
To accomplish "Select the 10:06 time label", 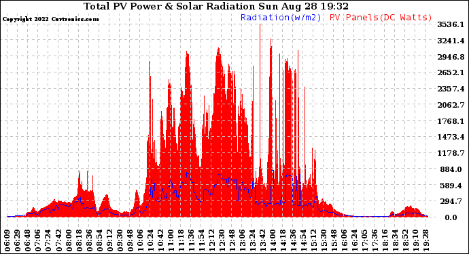I will (x=140, y=240).
